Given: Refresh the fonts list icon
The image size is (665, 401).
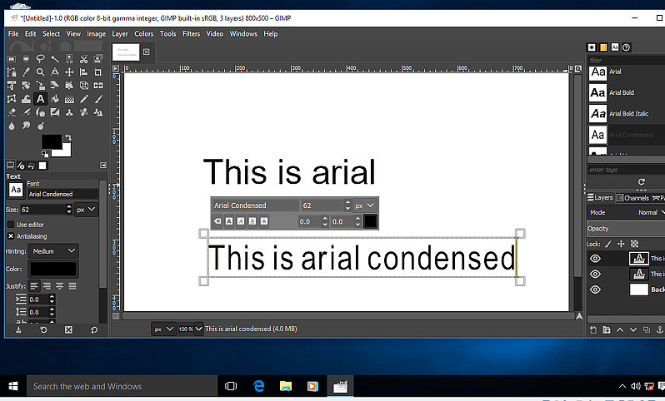Looking at the screenshot, I should point(642,181).
